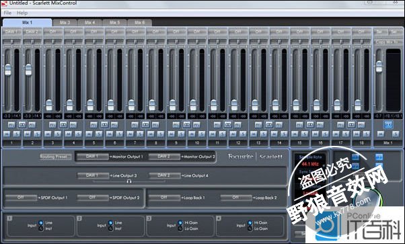
Task: Solo the Mix 1 master channel
Action: [396, 134]
